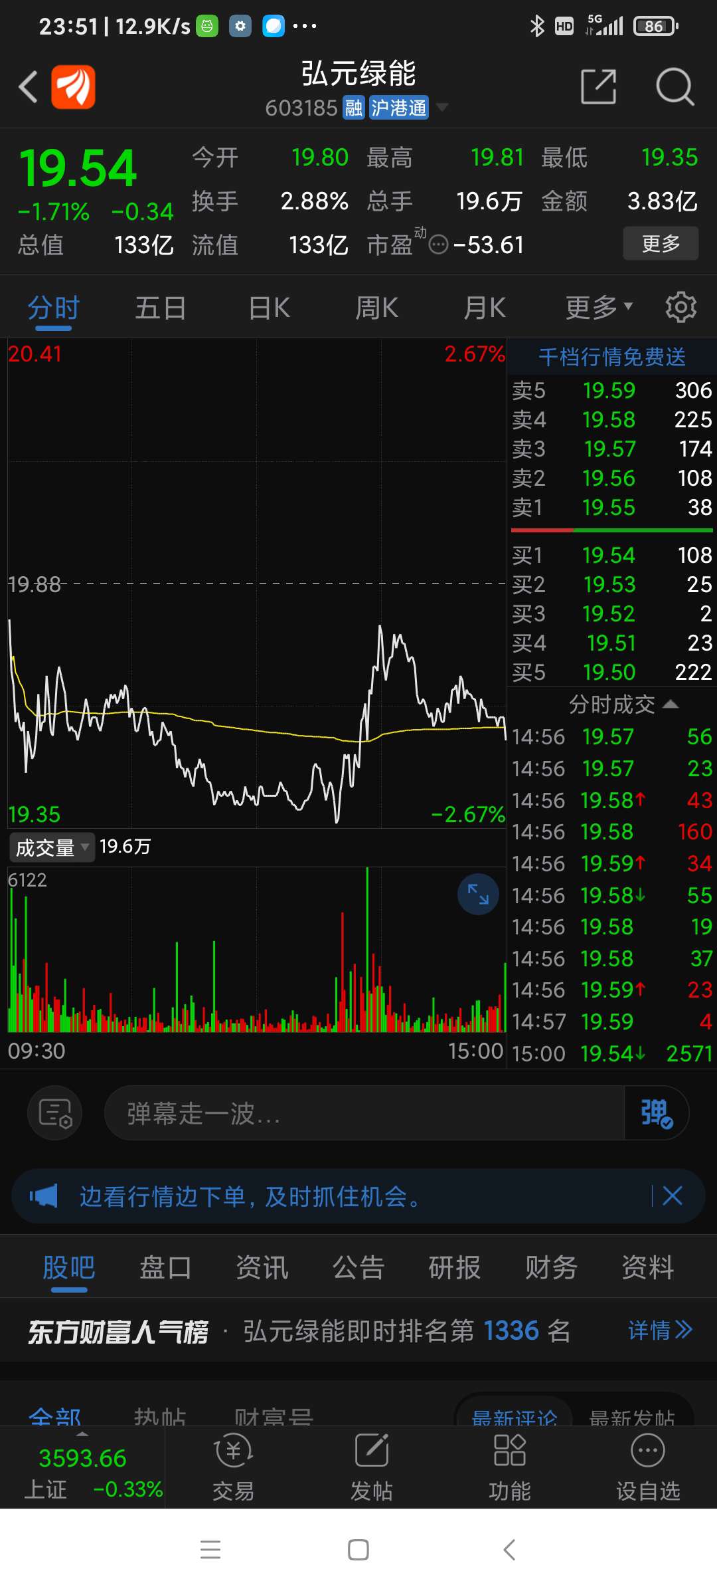Tap the back arrow in header
Image resolution: width=717 pixels, height=1595 pixels.
(x=28, y=87)
